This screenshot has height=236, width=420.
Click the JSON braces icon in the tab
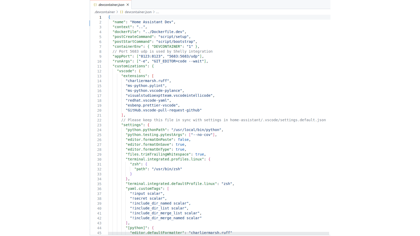coord(95,5)
